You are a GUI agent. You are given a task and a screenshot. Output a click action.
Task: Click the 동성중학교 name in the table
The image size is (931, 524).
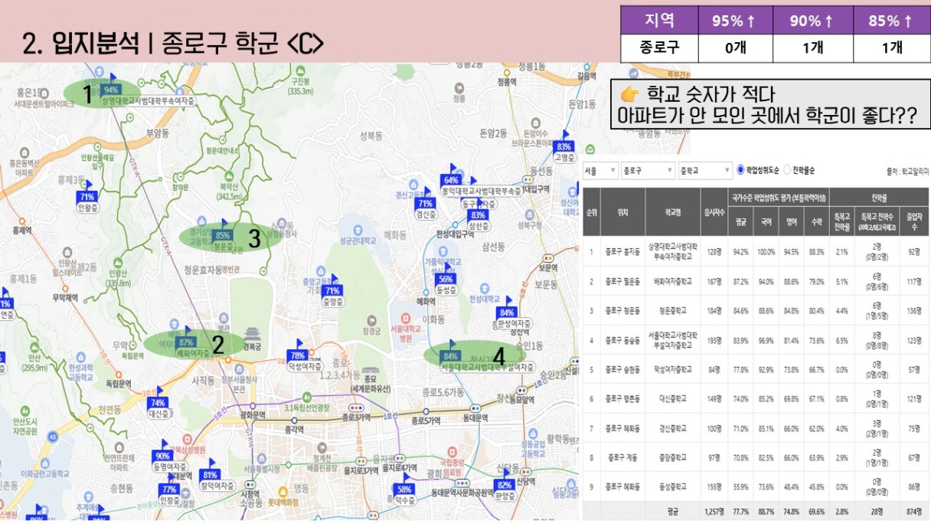pyautogui.click(x=673, y=486)
